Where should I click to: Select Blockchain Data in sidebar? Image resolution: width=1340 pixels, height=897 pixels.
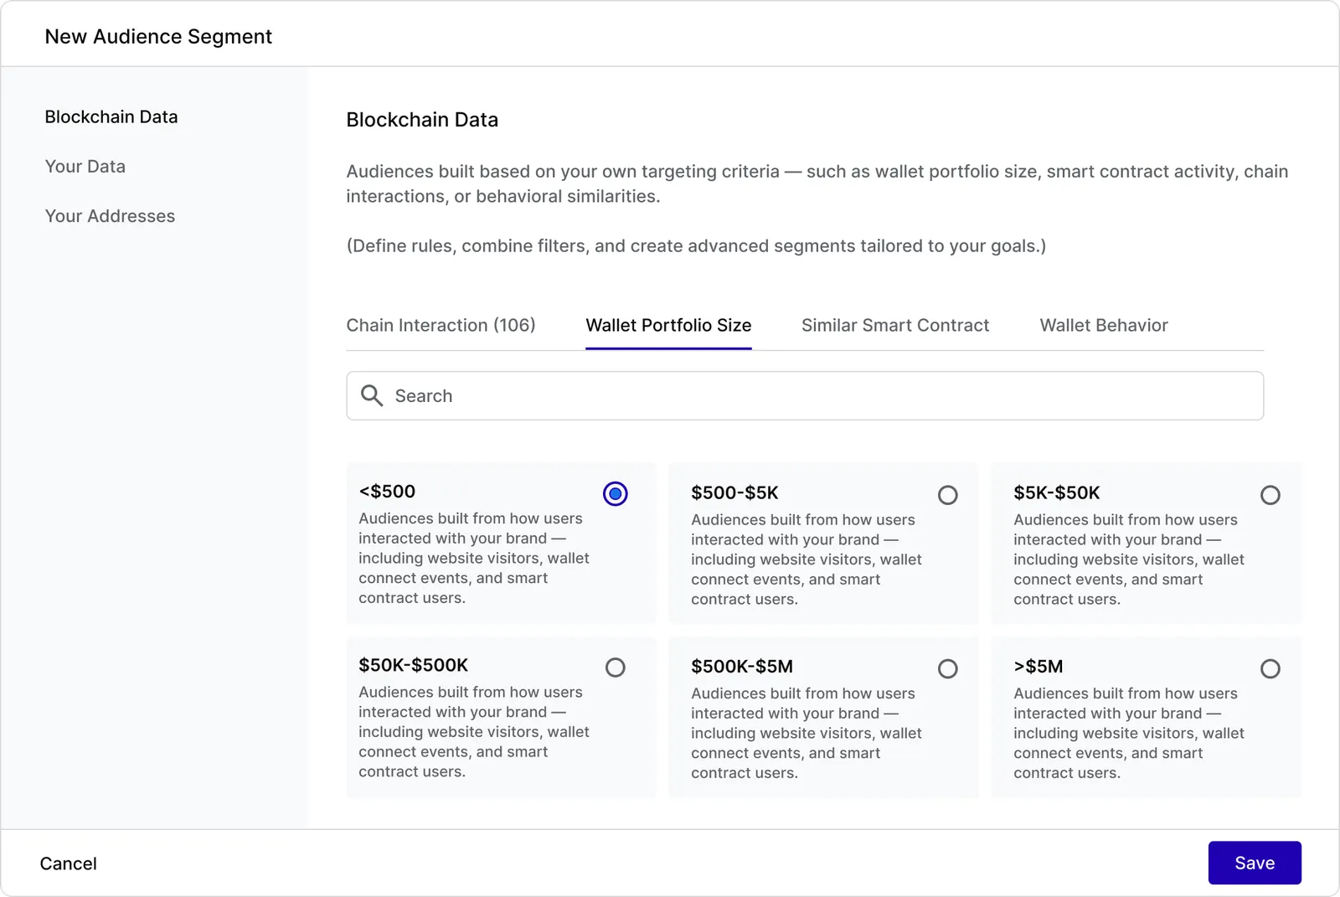pos(111,116)
